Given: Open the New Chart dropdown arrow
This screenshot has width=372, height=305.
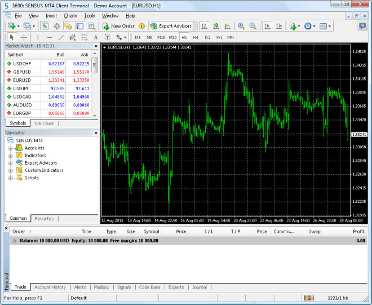Looking at the screenshot, I should click(18, 26).
